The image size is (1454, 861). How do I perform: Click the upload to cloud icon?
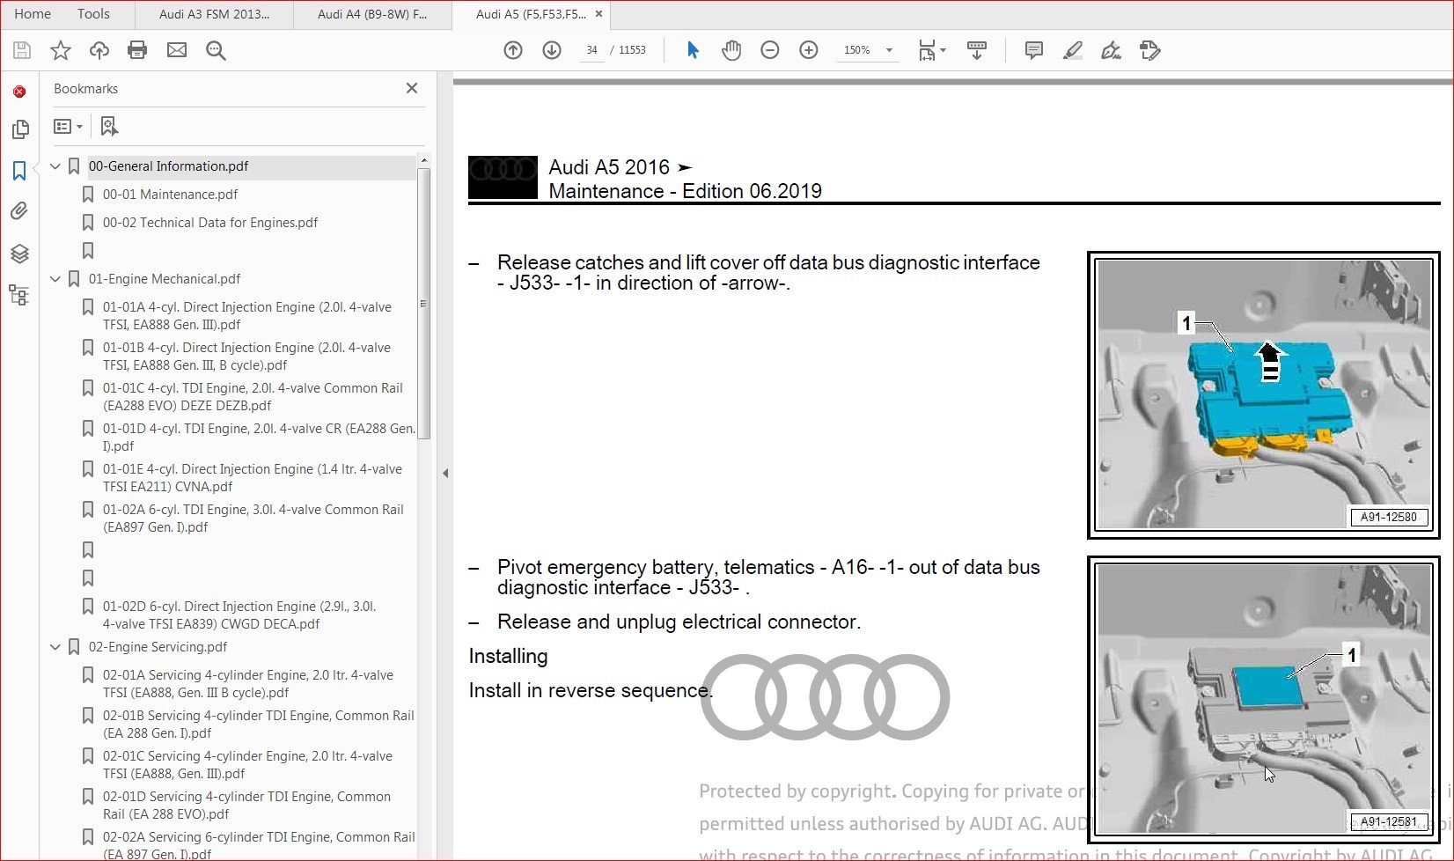tap(99, 50)
